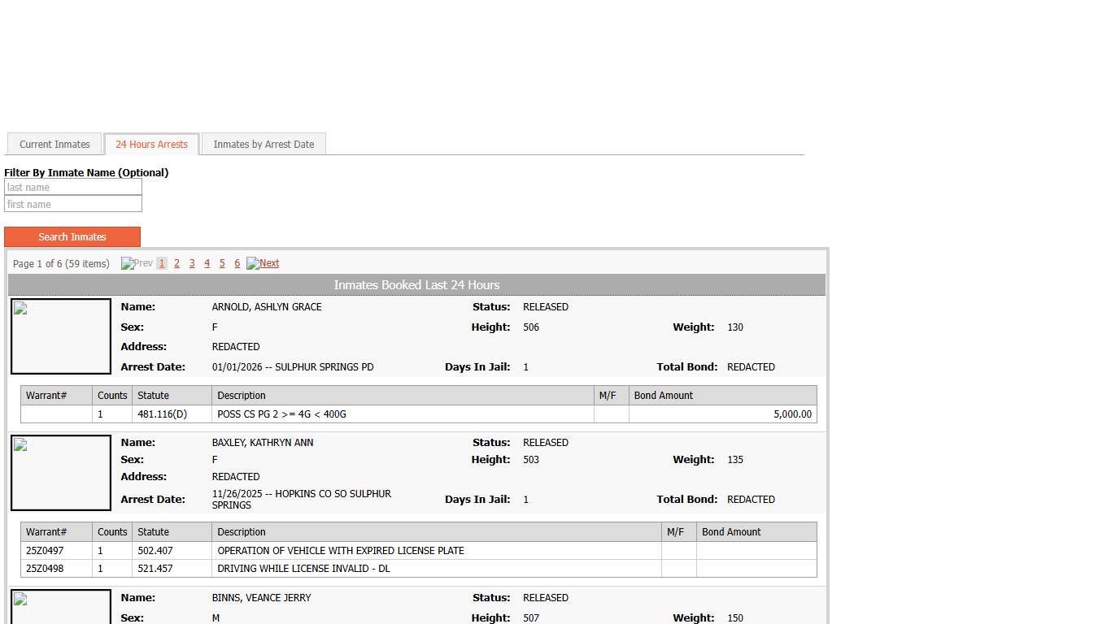
Task: Open Ashlyn Grace Arnold's mugshot thumbnail
Action: point(61,336)
